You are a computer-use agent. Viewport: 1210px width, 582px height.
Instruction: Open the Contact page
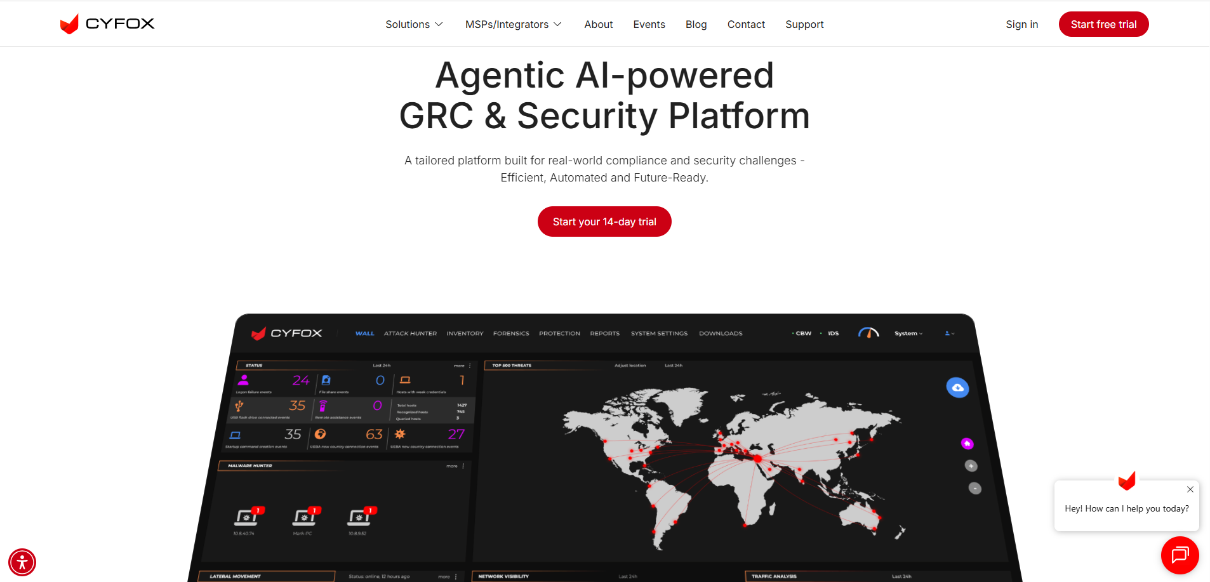pos(746,24)
